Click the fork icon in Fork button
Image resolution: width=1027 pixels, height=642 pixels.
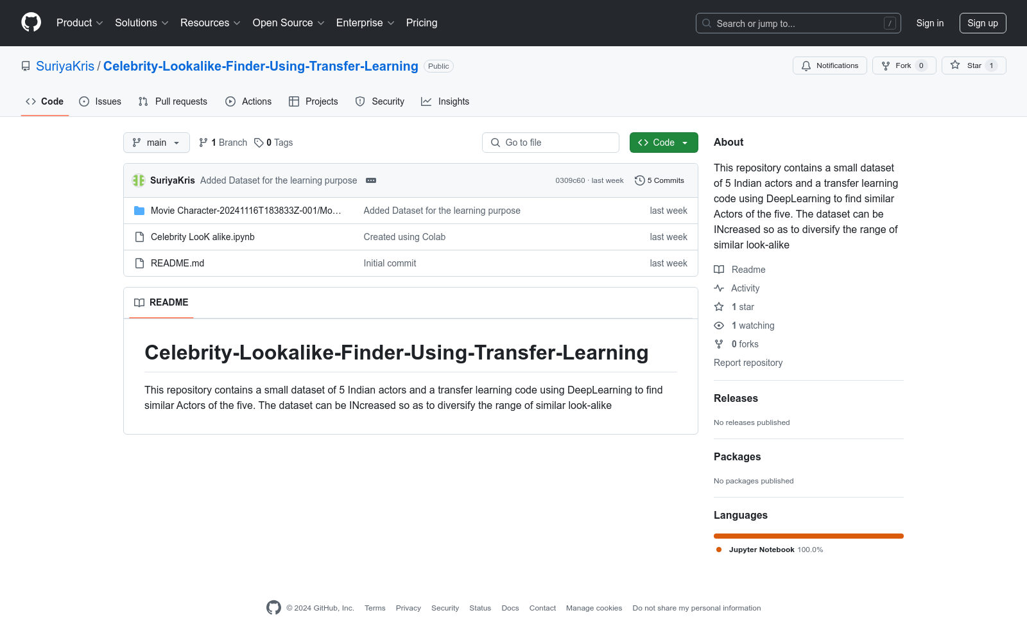point(886,65)
